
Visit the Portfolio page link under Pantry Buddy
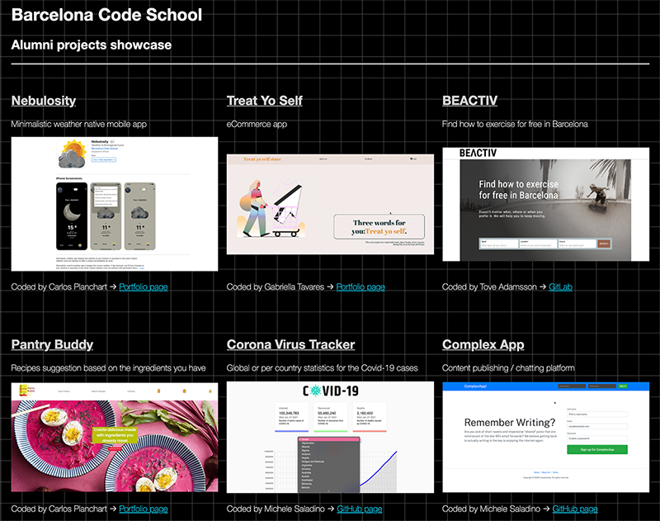coord(144,509)
